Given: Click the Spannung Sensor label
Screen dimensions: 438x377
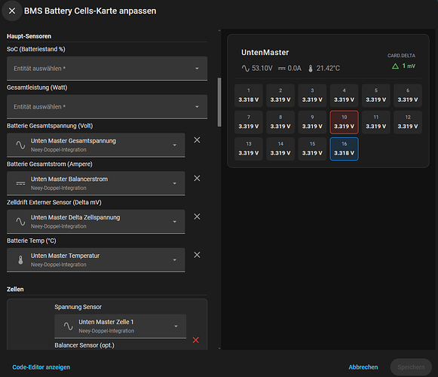Looking at the screenshot, I should pyautogui.click(x=78, y=307).
